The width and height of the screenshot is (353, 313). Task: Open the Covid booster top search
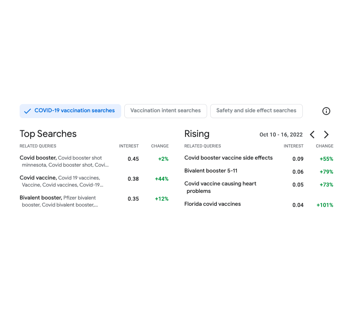tap(38, 158)
